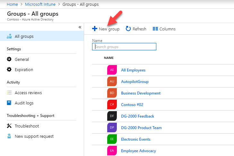
Task: Select All groups in the sidebar
Action: coord(42,36)
